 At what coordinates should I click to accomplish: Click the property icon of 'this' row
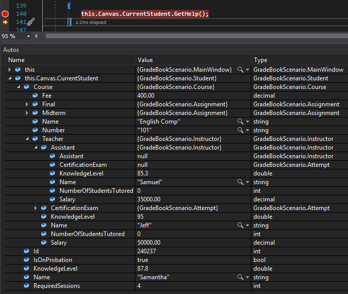pyautogui.click(x=18, y=70)
